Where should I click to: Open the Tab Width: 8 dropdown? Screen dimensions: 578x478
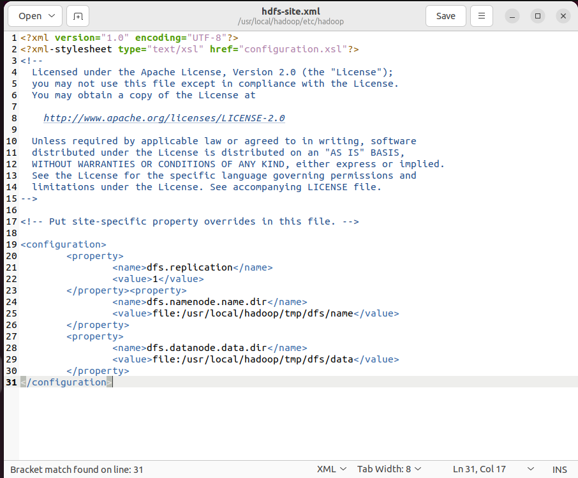tap(389, 469)
